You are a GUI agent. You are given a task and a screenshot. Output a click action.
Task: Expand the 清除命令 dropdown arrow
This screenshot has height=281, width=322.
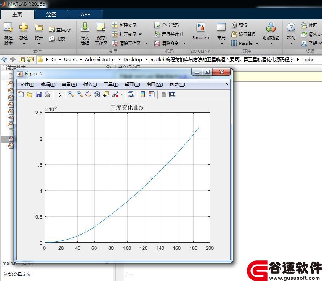(184, 43)
